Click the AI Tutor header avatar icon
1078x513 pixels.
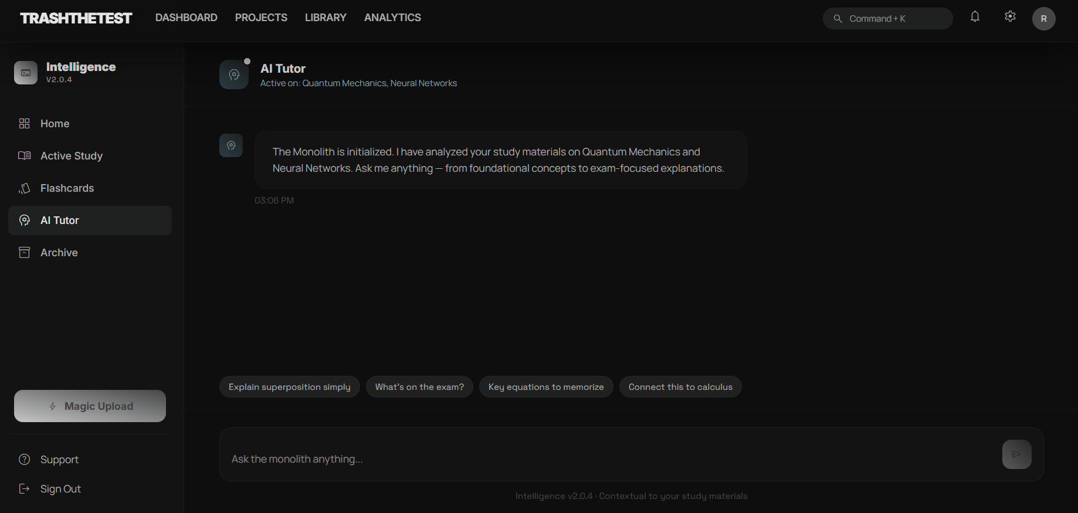[234, 74]
